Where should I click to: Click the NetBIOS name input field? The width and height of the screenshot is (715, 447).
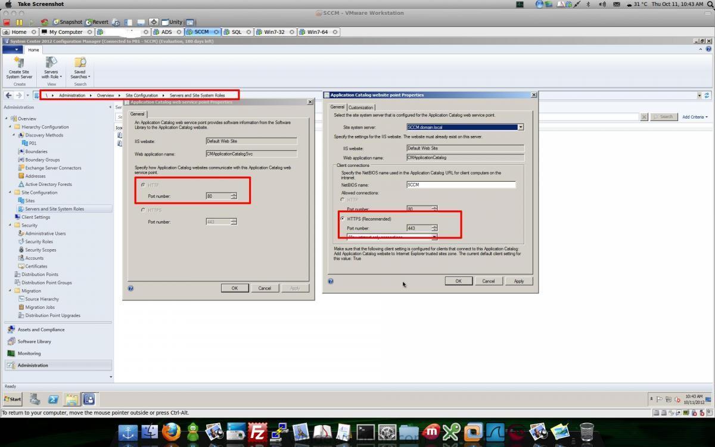pos(461,185)
